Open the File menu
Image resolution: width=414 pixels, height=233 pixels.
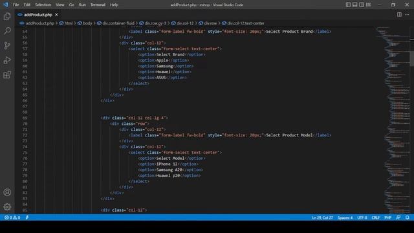(16, 5)
